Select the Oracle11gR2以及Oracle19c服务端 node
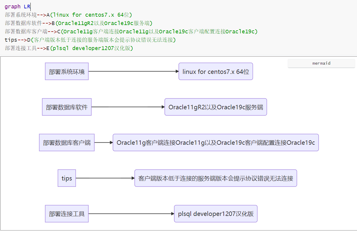Screen dimensions: 357x232 216,107
